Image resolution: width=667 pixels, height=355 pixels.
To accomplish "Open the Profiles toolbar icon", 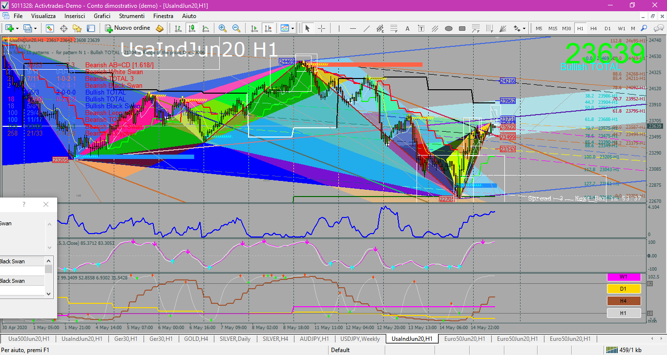I will pyautogui.click(x=28, y=28).
